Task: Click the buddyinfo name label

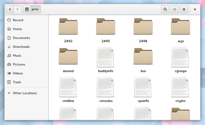Action: (x=106, y=71)
